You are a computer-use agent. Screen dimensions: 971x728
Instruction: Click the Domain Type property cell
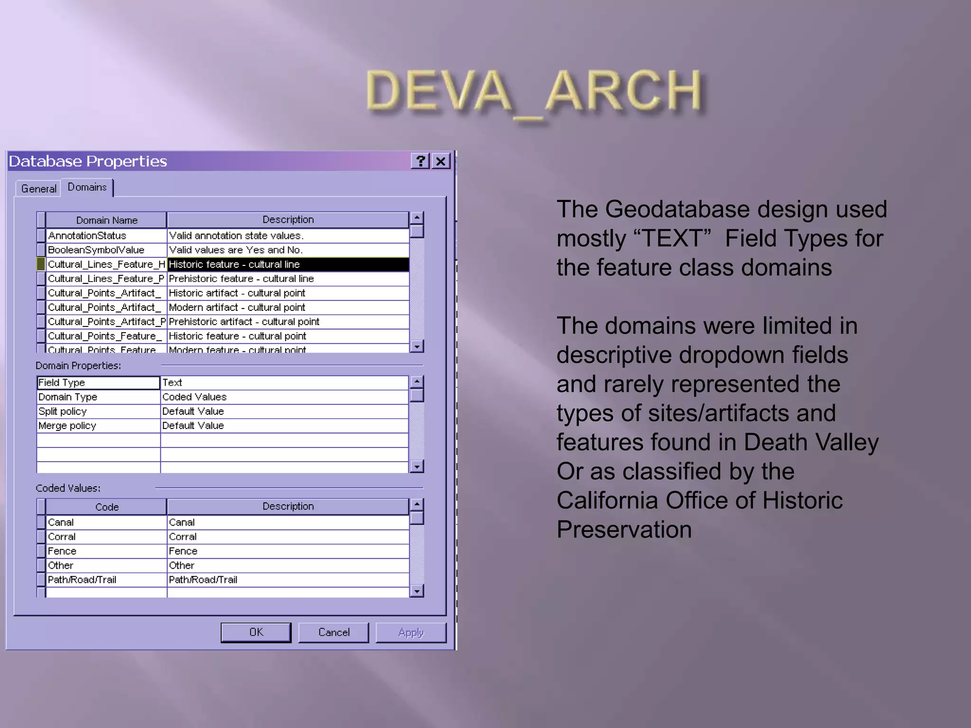(x=98, y=397)
